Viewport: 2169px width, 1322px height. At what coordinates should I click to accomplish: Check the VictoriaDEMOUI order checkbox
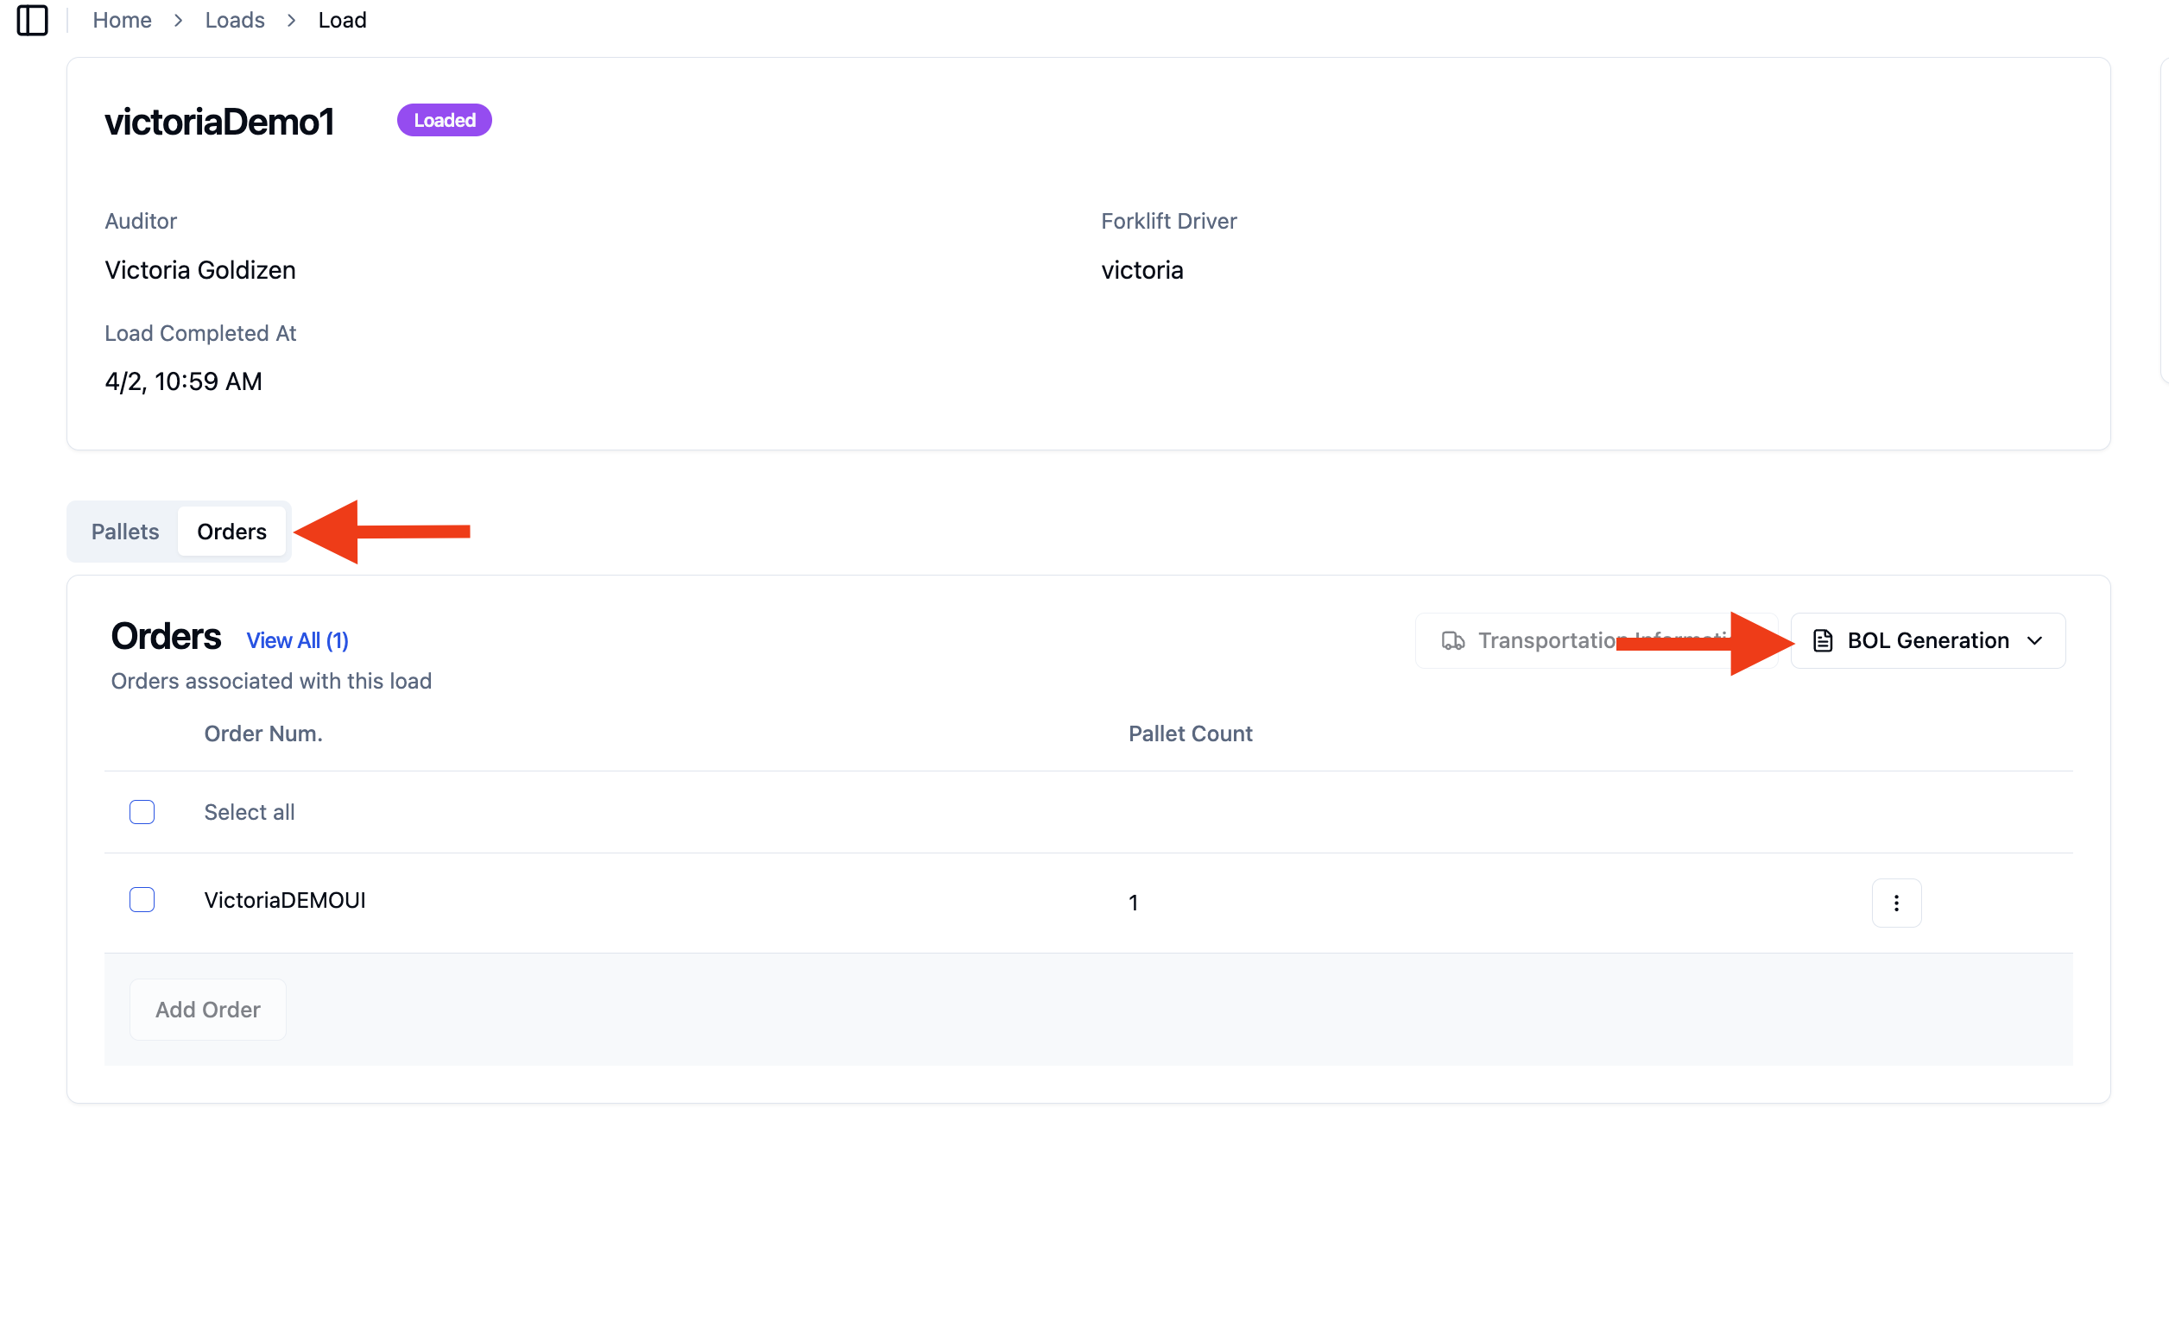point(142,900)
